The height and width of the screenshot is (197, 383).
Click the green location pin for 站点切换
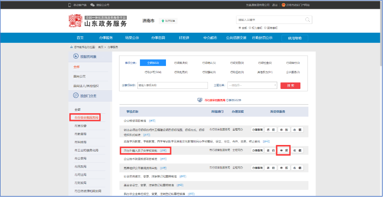pyautogui.click(x=163, y=21)
